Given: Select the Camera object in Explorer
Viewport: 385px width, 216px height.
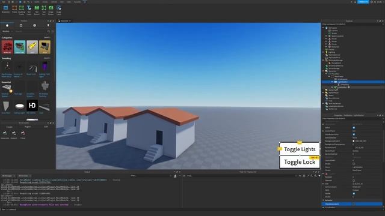Looking at the screenshot, I should pyautogui.click(x=334, y=31).
